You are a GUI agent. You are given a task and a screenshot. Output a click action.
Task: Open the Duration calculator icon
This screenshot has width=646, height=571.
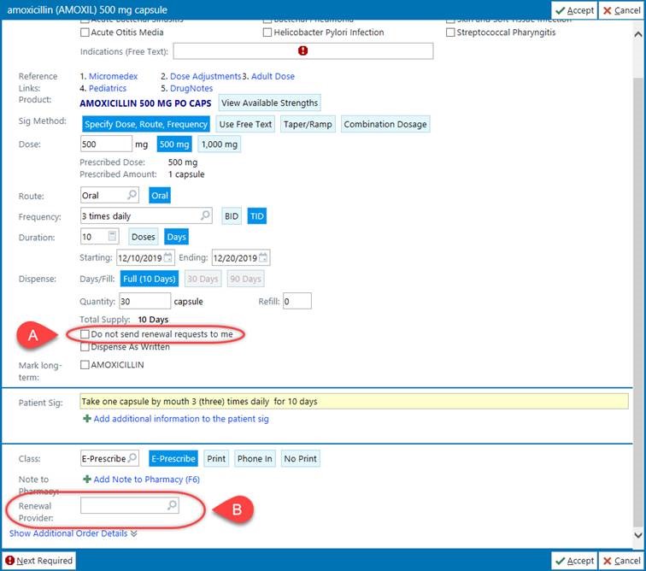(112, 236)
